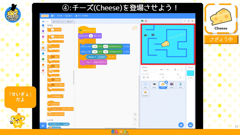Image resolution: width=240 pixels, height=135 pixels.
Task: Open the Scratch logo in menu bar
Action: (45, 16)
